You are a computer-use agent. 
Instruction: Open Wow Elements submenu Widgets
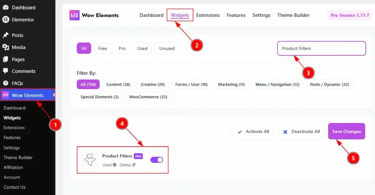12,118
